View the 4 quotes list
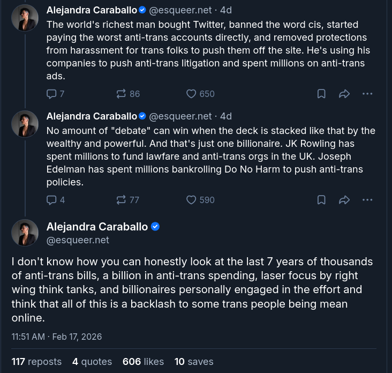 tap(92, 362)
